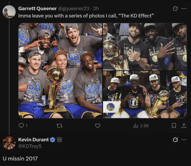Click the @gqueener23 handle
191x166 pixels.
[x=74, y=8]
